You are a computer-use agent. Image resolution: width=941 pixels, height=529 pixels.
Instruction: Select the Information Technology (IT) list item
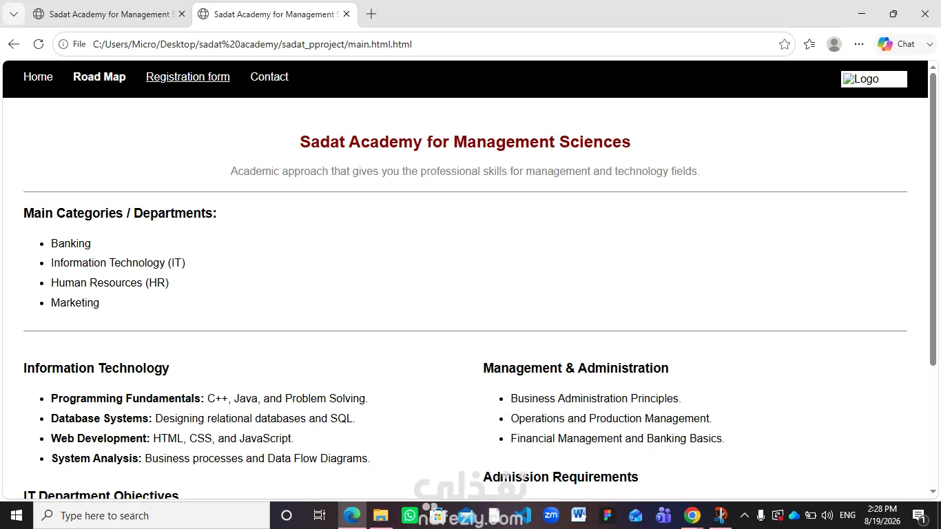tap(118, 262)
